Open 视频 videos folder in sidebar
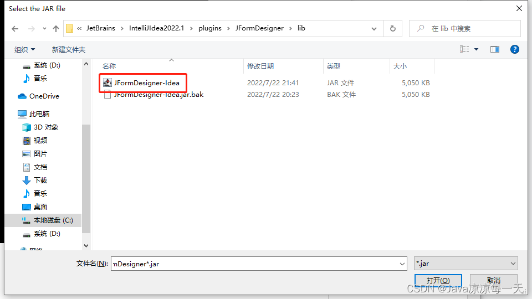The width and height of the screenshot is (532, 299). coord(40,140)
